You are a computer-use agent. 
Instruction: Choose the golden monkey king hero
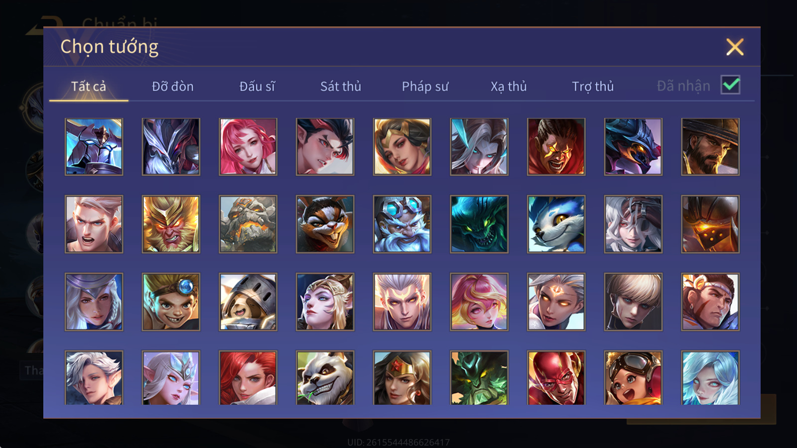(171, 224)
